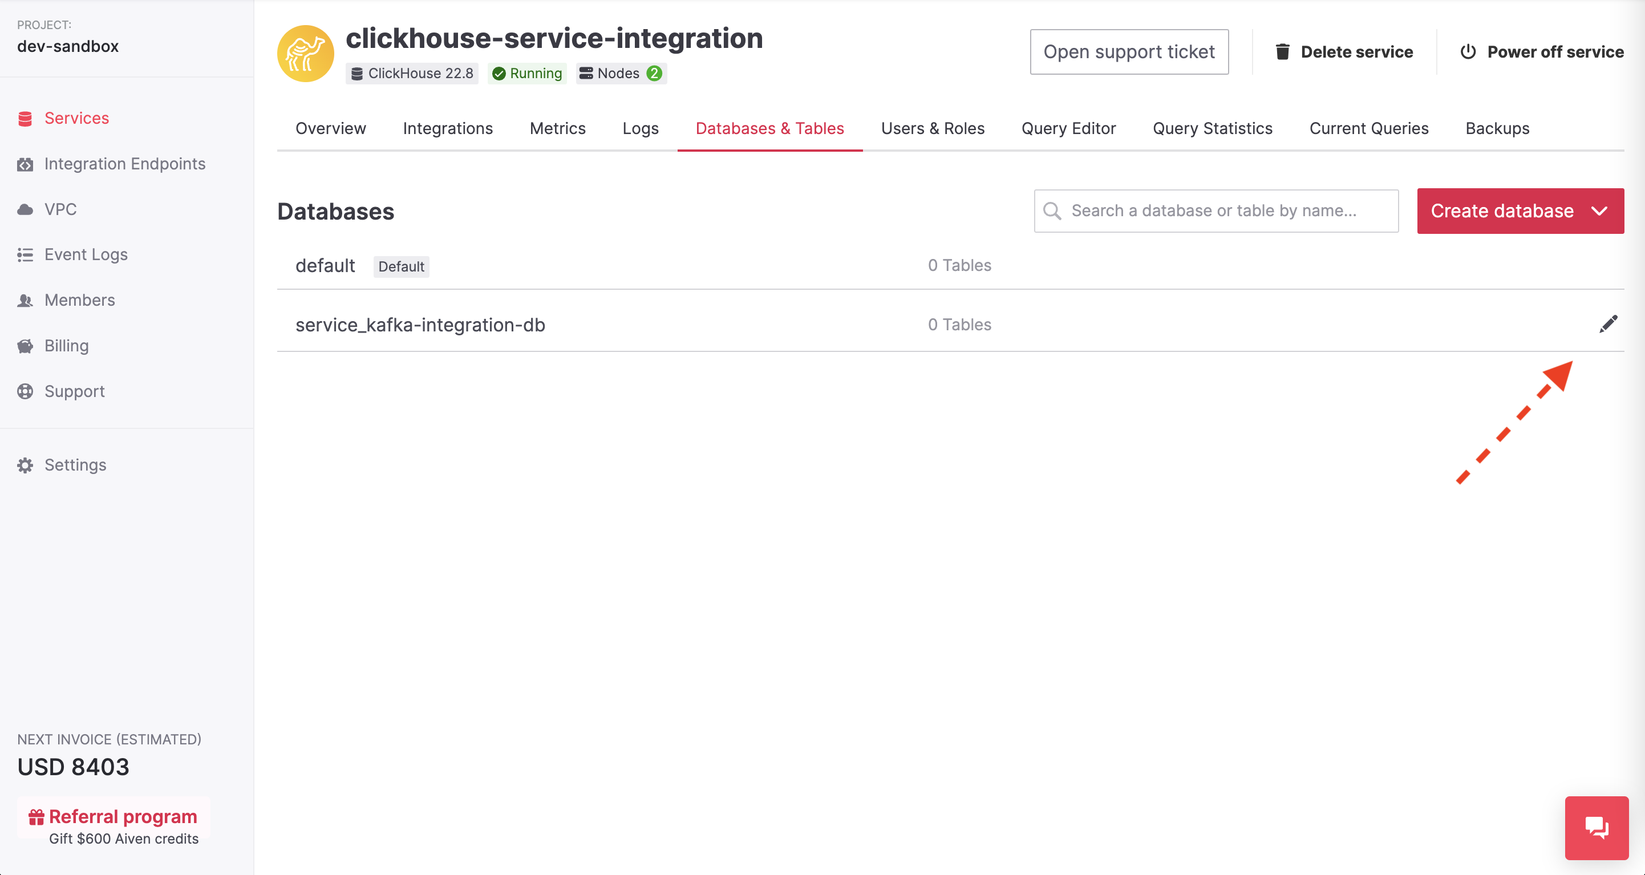The width and height of the screenshot is (1645, 875).
Task: Open the VPC sidebar entry
Action: (x=60, y=209)
